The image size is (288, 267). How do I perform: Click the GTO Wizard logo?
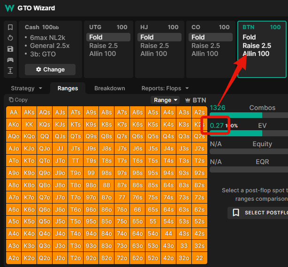(x=9, y=8)
